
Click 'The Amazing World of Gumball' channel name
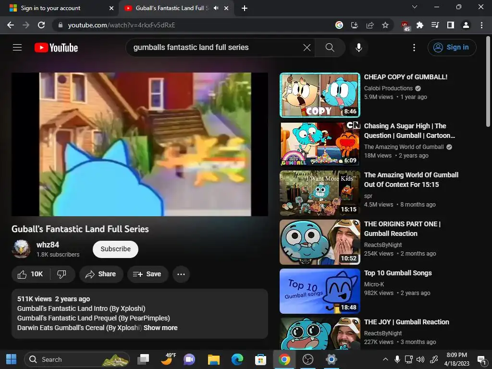pos(404,147)
